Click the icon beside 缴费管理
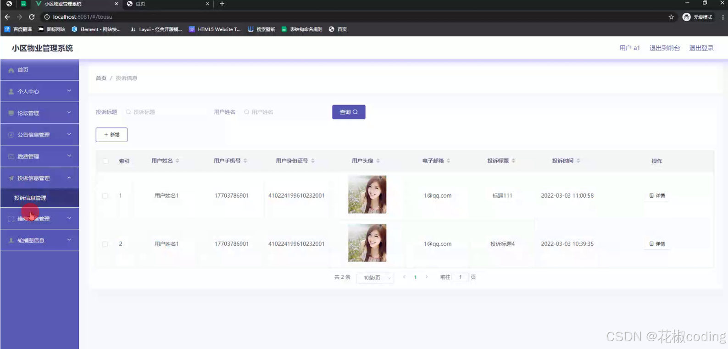Viewport: 728px width, 349px height. point(11,156)
